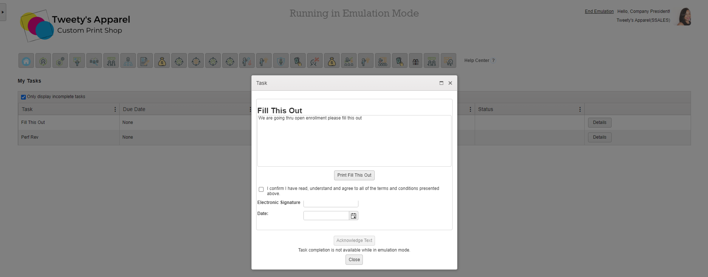Click the person with analytics board icon
This screenshot has height=277, width=708.
(x=448, y=60)
